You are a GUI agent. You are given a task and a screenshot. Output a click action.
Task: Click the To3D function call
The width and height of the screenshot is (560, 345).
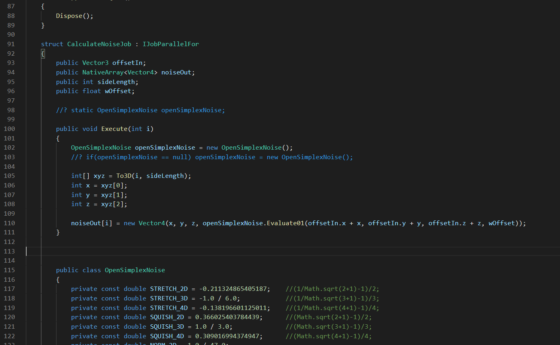click(124, 176)
